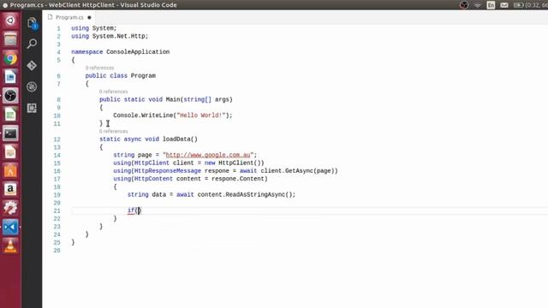
Task: Click the OBS tray indicator in top panel
Action: [x=464, y=5]
